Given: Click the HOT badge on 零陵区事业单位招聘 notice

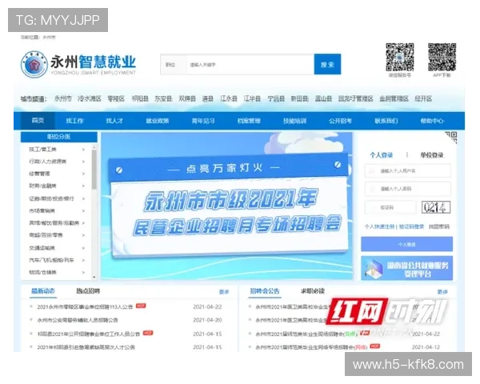Looking at the screenshot, I should (x=141, y=306).
